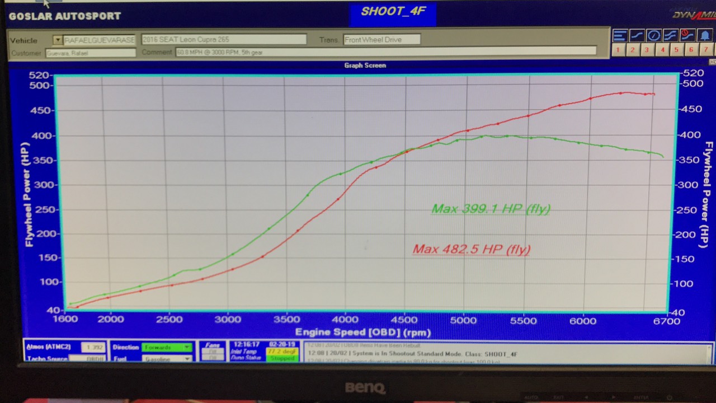Click the 02-20-19 date readout
Screen dimensions: 716x403
(x=281, y=345)
